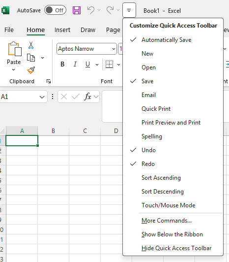This screenshot has height=262, width=229.
Task: Select column A header
Action: pyautogui.click(x=22, y=131)
